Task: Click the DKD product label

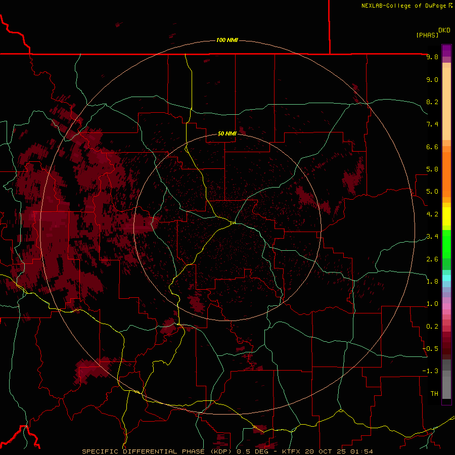Action: coord(444,30)
